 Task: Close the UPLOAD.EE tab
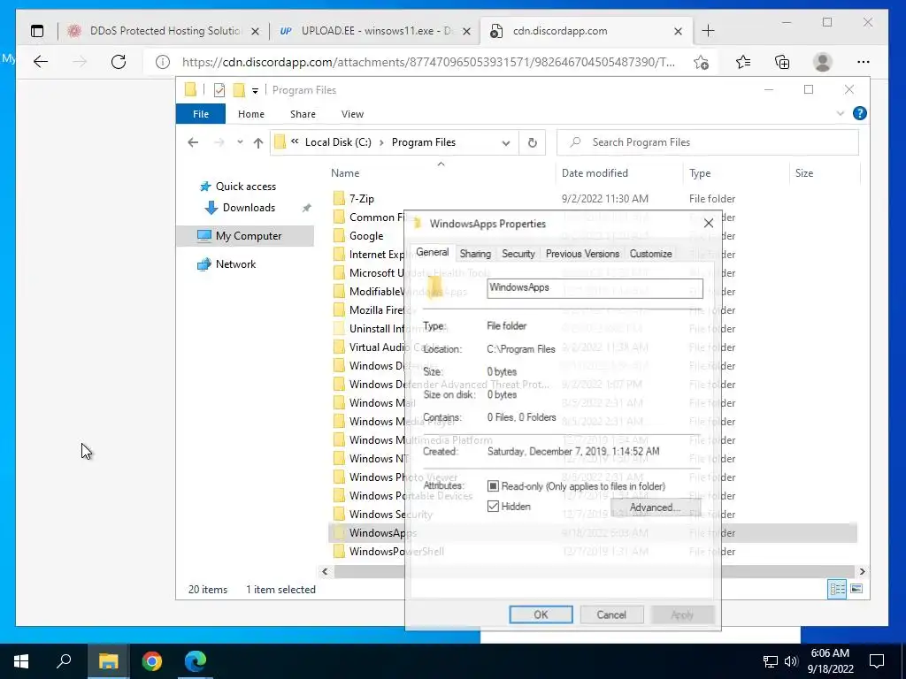[467, 31]
